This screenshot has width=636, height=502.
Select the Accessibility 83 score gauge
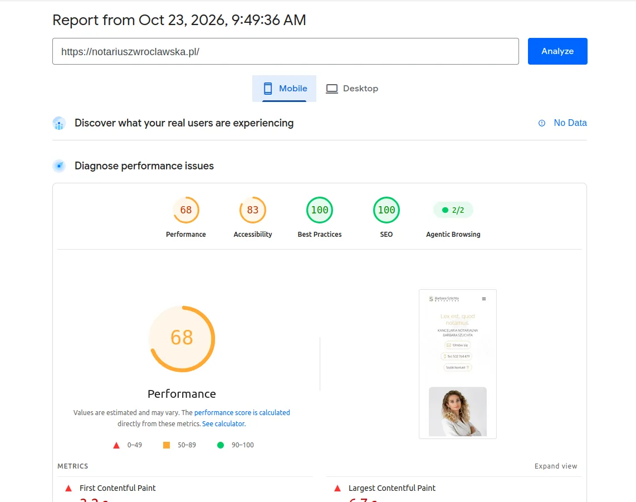click(253, 210)
